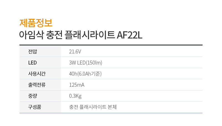Click the 40h(6.0Ah기준) value

(85, 74)
